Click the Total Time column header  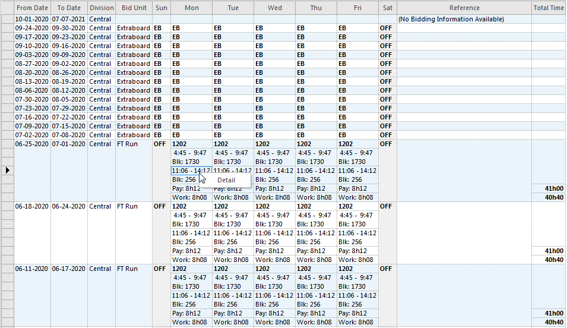(x=549, y=8)
